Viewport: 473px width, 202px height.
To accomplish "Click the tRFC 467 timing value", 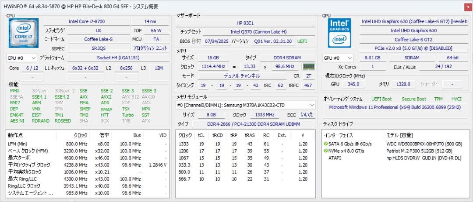I will point(308,86).
